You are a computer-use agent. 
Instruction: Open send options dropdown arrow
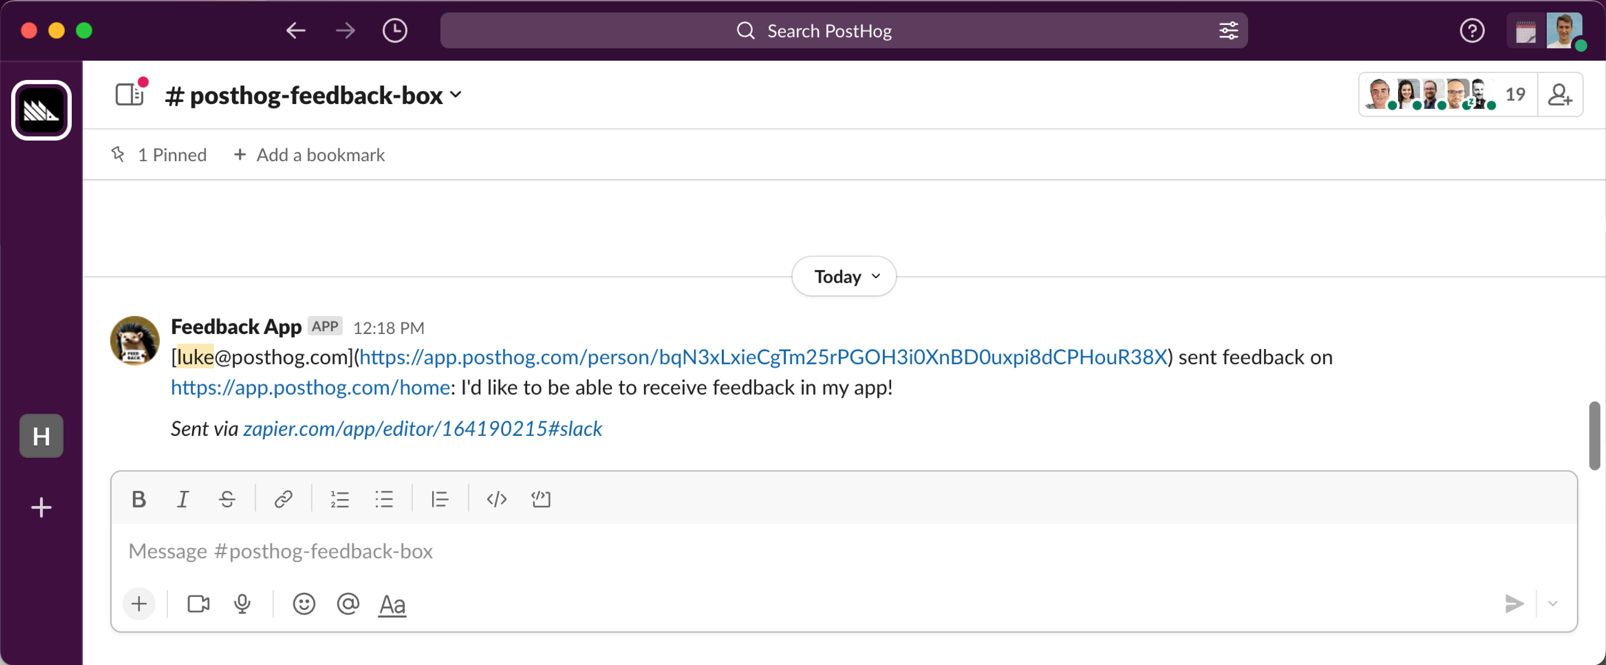pyautogui.click(x=1552, y=604)
